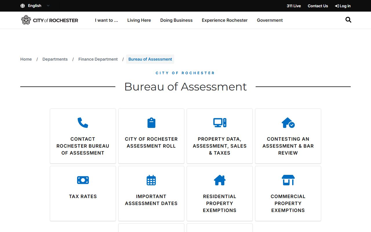Go to Home breadcrumb
This screenshot has width=371, height=232.
pyautogui.click(x=26, y=59)
